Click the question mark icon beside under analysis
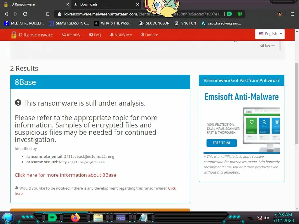 (x=18, y=103)
